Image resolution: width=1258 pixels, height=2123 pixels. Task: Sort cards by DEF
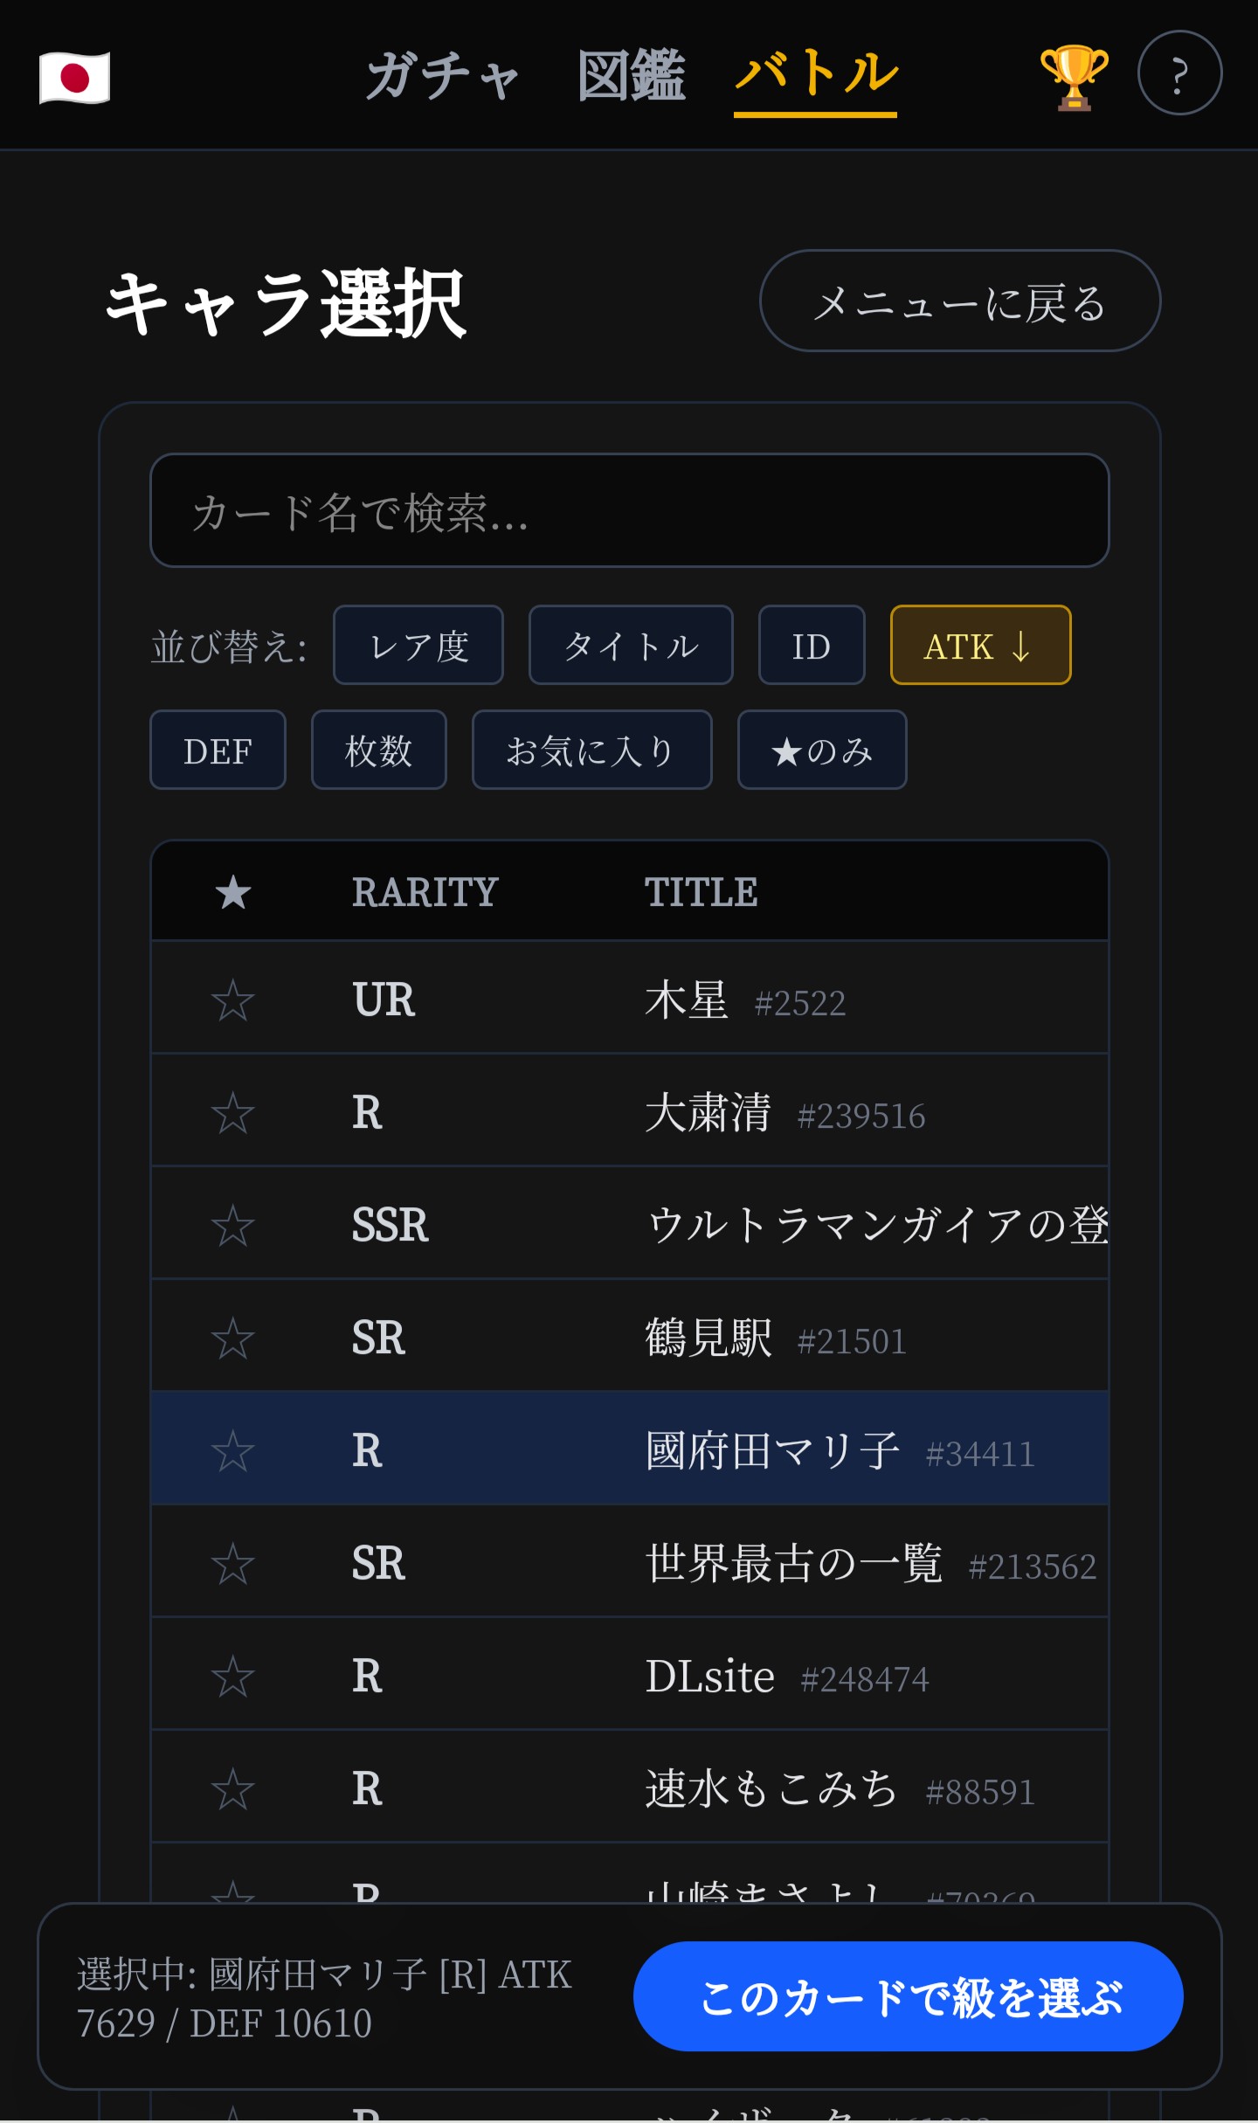(218, 750)
